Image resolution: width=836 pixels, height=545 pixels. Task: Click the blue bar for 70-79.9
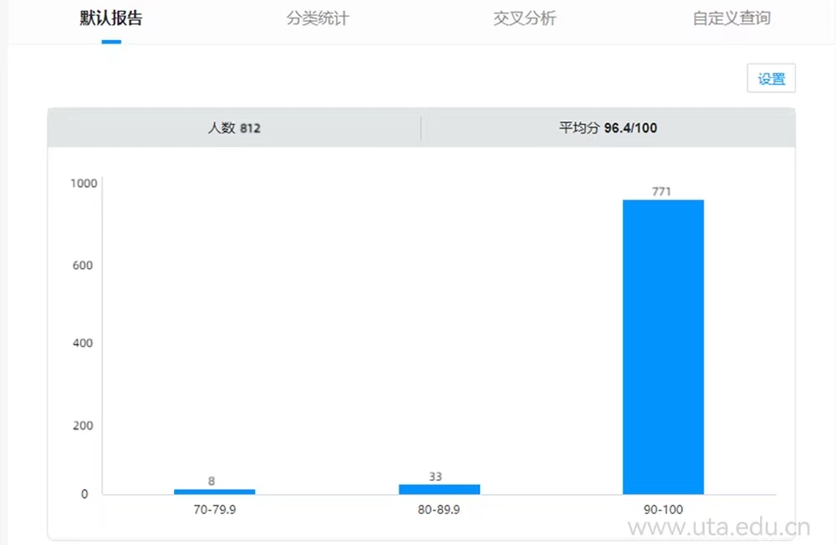click(x=215, y=492)
